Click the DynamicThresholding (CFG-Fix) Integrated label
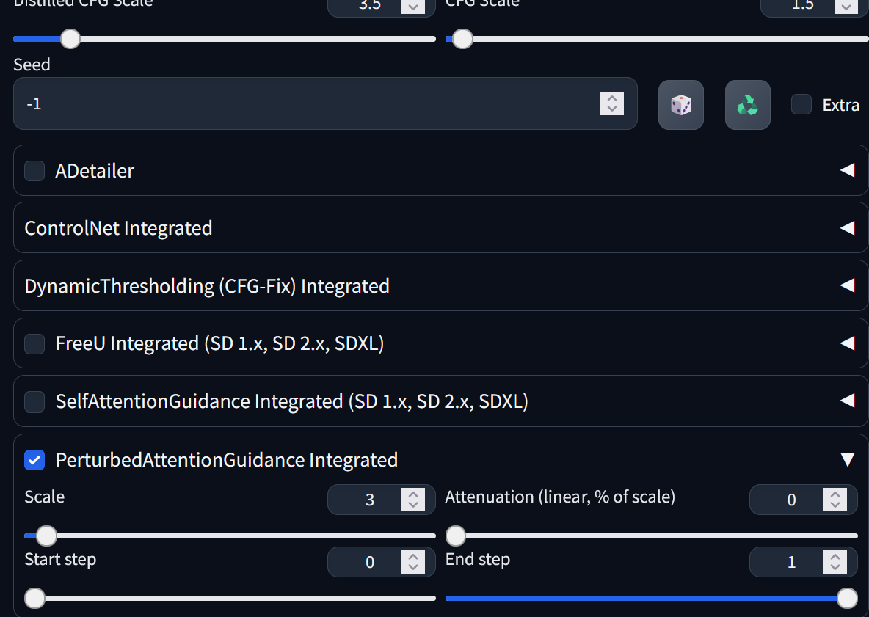The width and height of the screenshot is (869, 617). click(x=207, y=286)
